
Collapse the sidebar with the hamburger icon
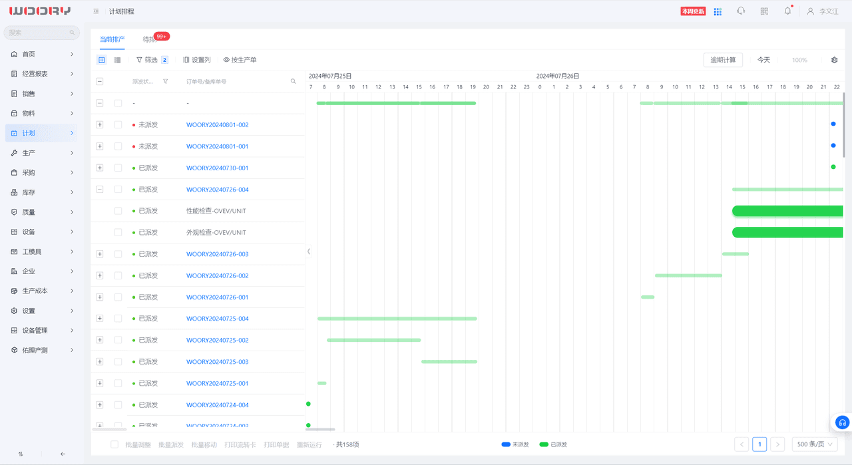[x=96, y=11]
